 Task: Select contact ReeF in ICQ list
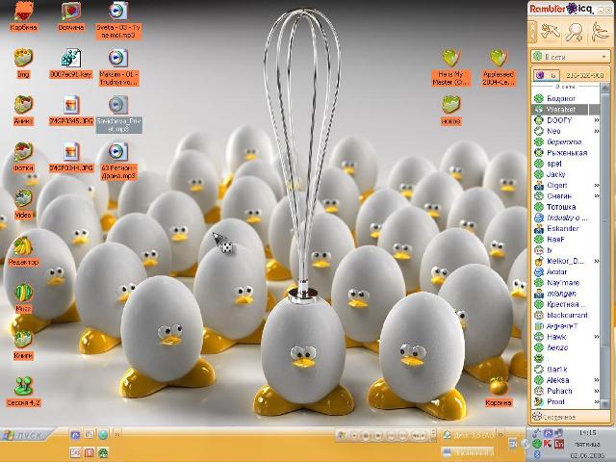566,240
